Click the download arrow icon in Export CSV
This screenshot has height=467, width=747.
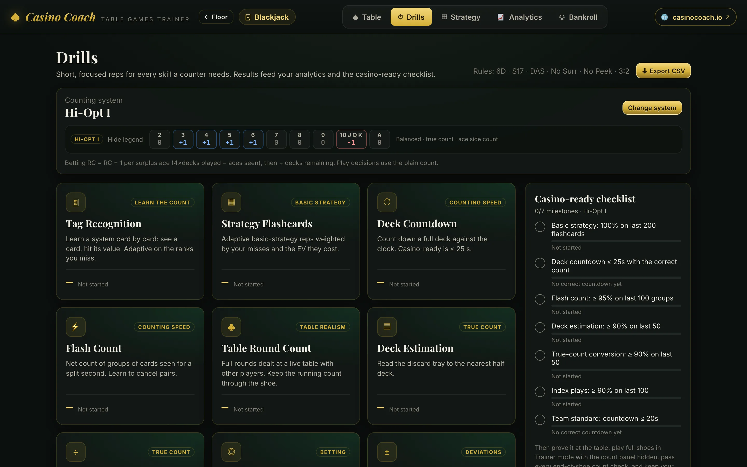645,71
